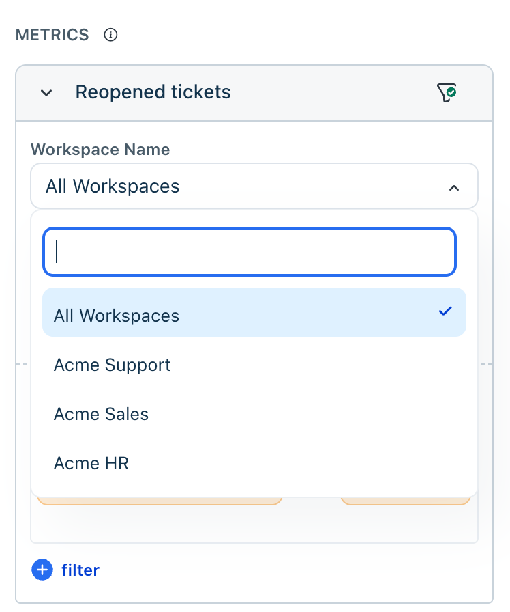Image resolution: width=510 pixels, height=612 pixels.
Task: Select the All Workspaces option
Action: [254, 312]
